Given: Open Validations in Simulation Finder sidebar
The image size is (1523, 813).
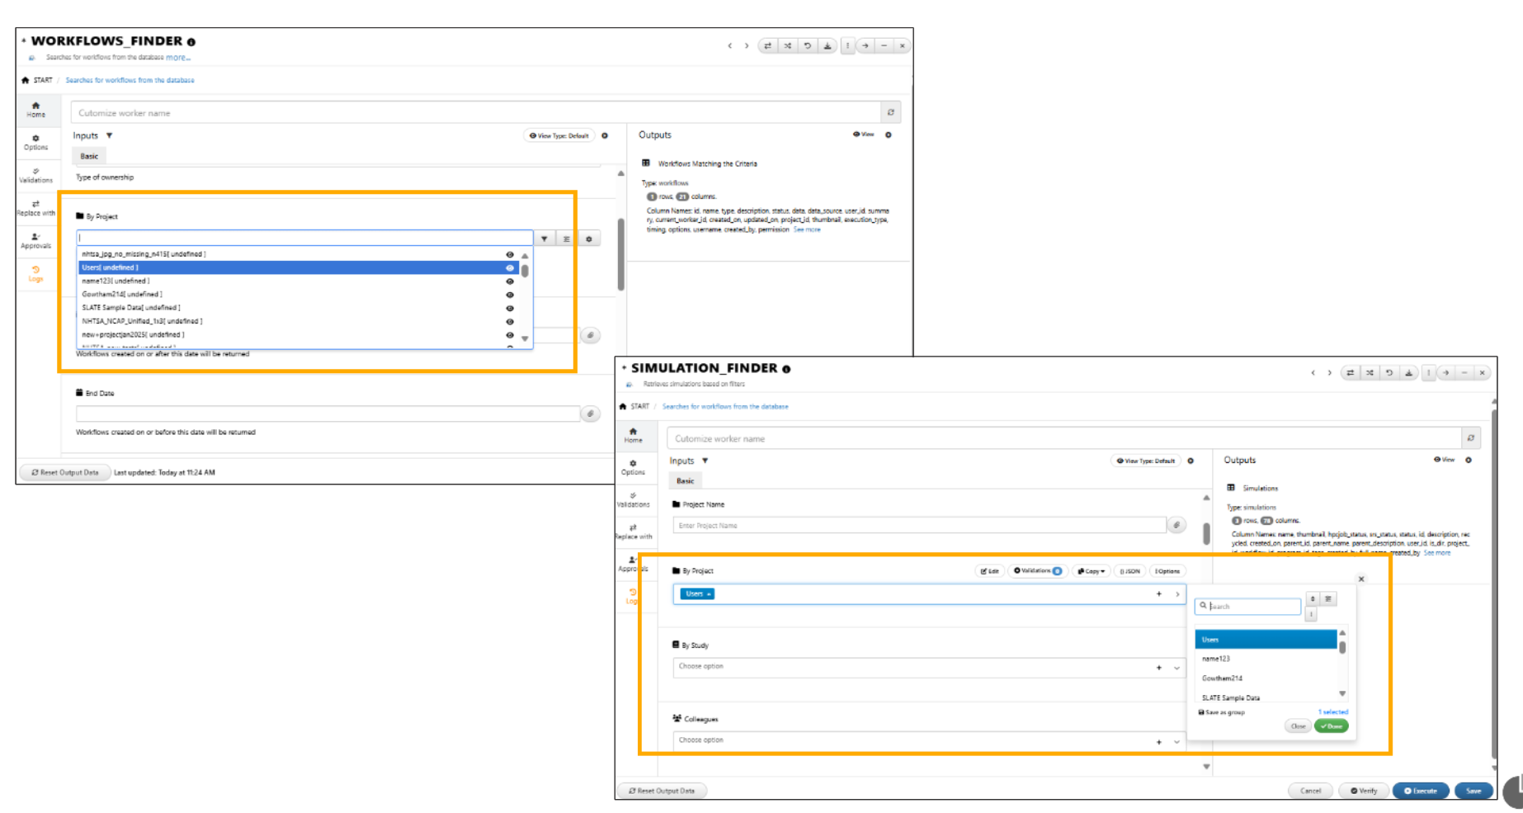Looking at the screenshot, I should (x=634, y=499).
